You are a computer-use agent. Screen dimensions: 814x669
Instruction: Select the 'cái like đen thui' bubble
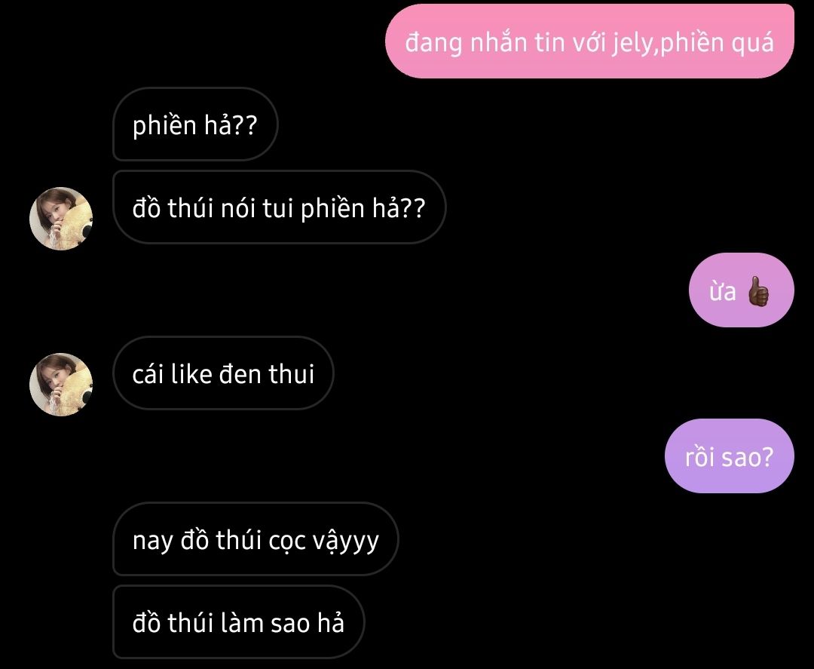[223, 373]
